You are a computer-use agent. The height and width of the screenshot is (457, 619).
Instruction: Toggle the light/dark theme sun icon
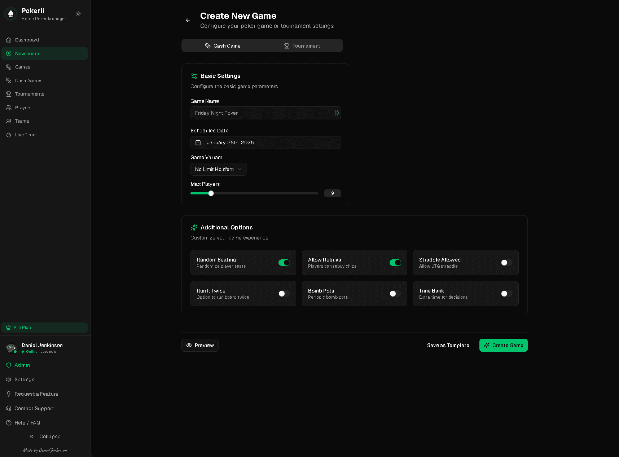coord(78,14)
